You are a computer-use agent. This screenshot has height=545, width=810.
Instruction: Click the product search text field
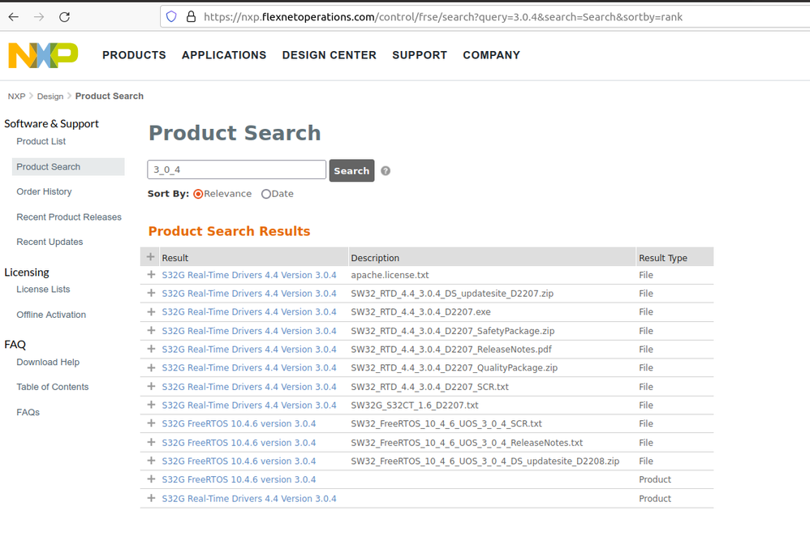pyautogui.click(x=236, y=170)
